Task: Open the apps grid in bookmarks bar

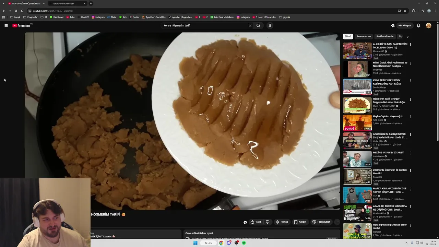Action: (x=3, y=17)
